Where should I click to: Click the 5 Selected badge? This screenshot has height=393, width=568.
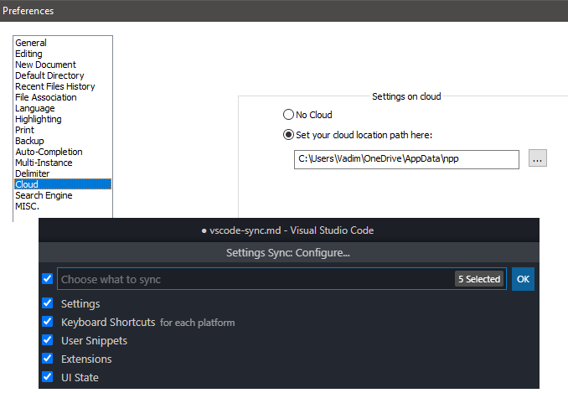479,279
